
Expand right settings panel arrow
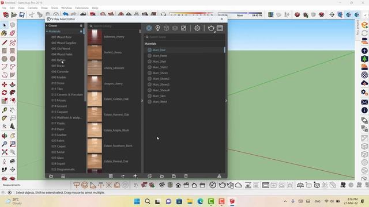pos(226,101)
